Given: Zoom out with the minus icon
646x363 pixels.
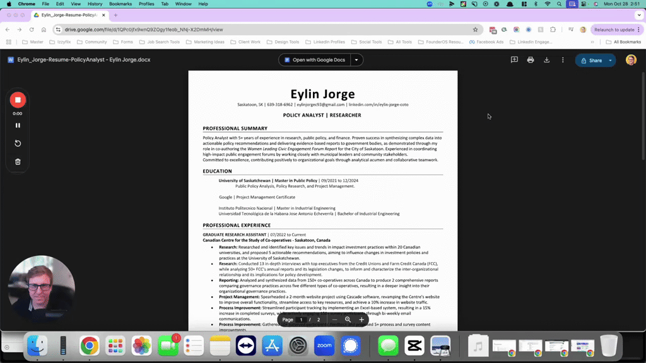Looking at the screenshot, I should click(334, 320).
